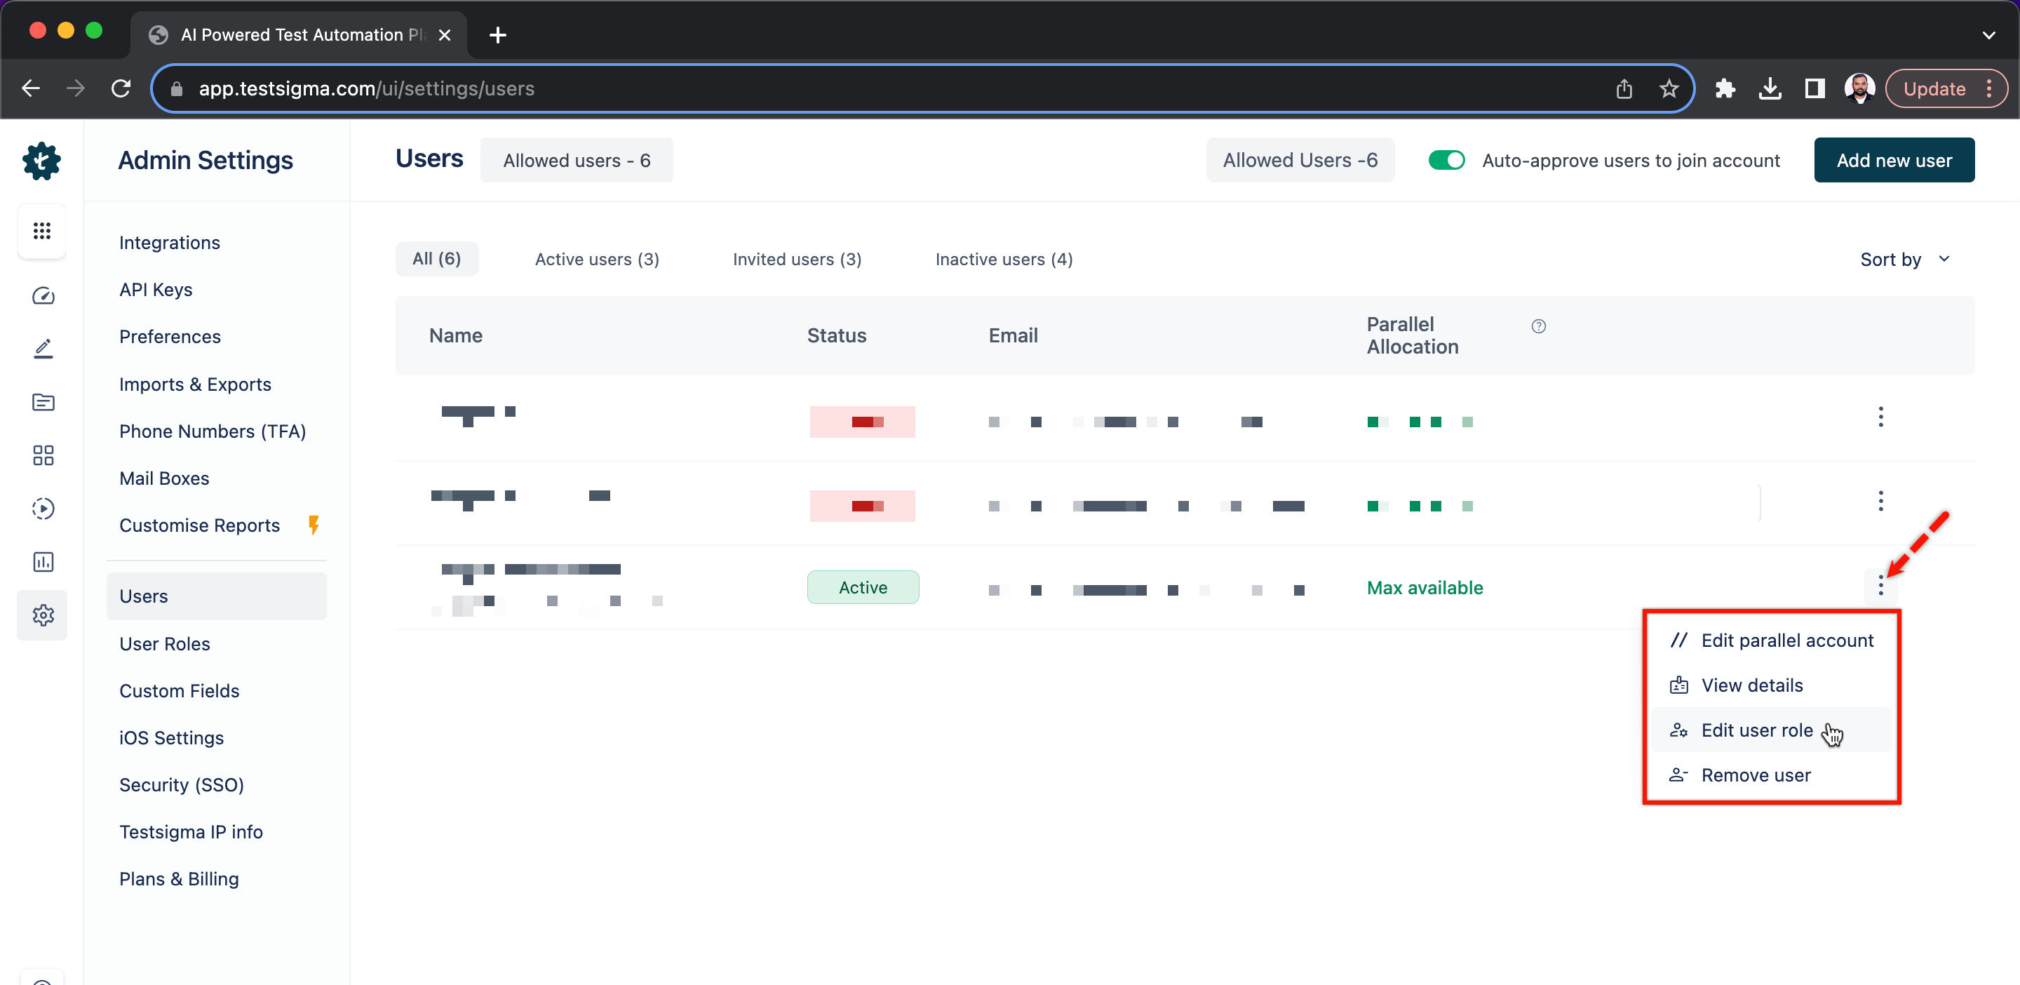This screenshot has width=2020, height=985.
Task: Open Phone Numbers (TFA) settings
Action: [x=213, y=431]
